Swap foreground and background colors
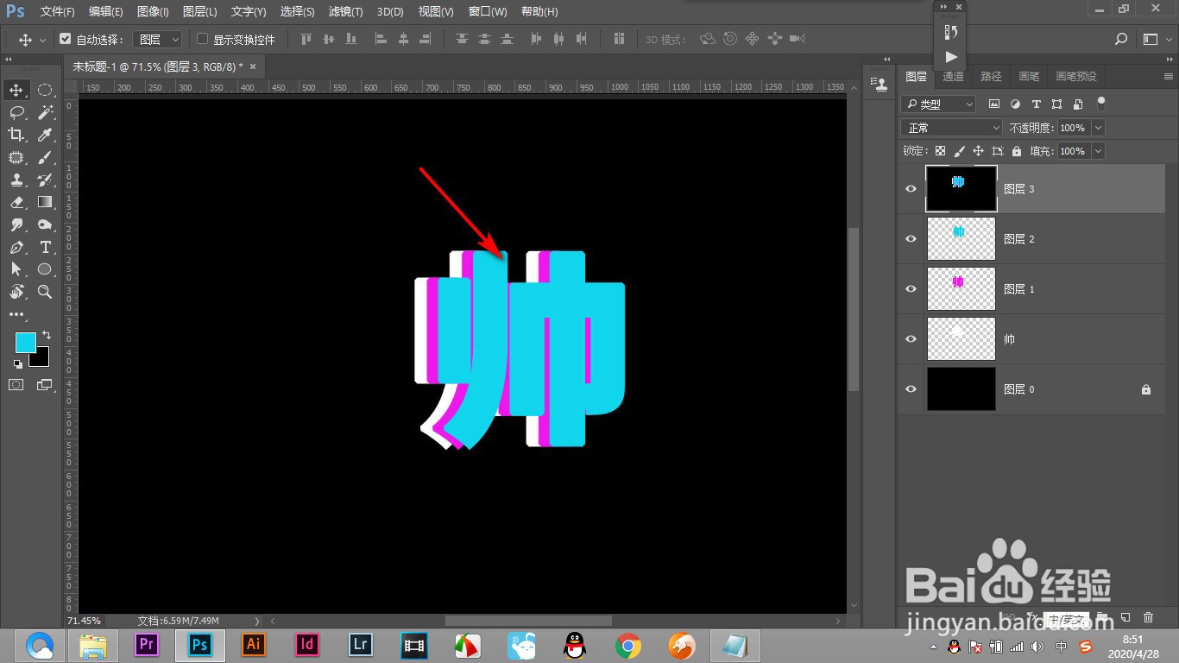Viewport: 1179px width, 663px height. [46, 335]
